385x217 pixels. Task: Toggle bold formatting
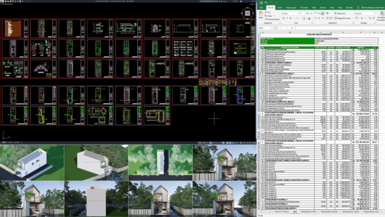point(283,18)
